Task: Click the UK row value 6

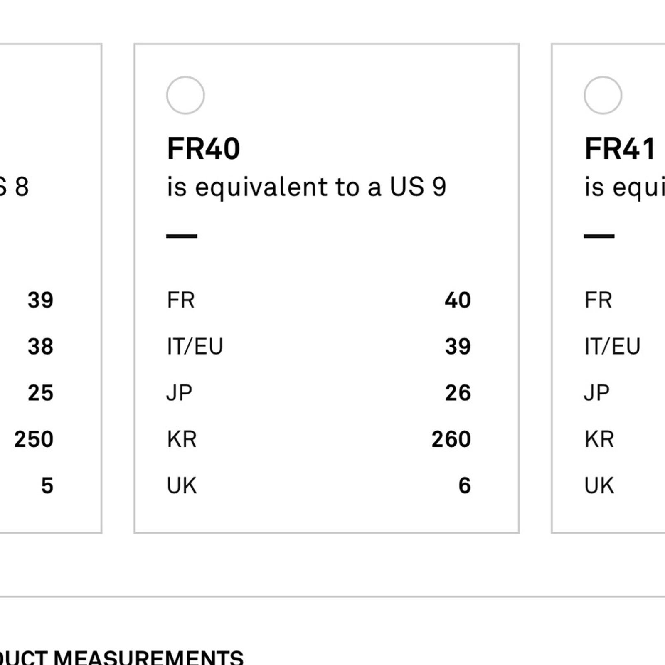Action: tap(465, 485)
